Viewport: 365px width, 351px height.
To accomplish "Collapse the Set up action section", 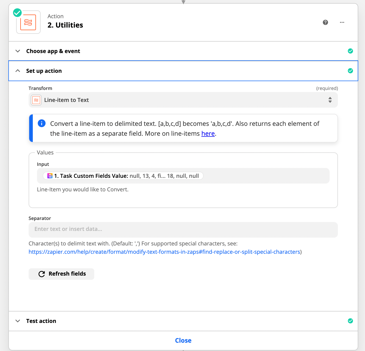I will coord(183,71).
